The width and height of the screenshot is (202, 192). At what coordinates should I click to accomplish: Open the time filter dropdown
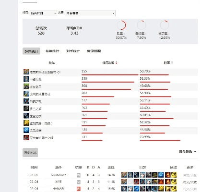pyautogui.click(x=43, y=13)
